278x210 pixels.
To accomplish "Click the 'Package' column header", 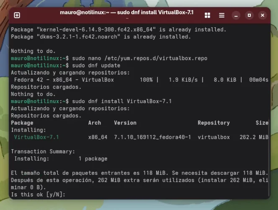I will click(x=22, y=123).
